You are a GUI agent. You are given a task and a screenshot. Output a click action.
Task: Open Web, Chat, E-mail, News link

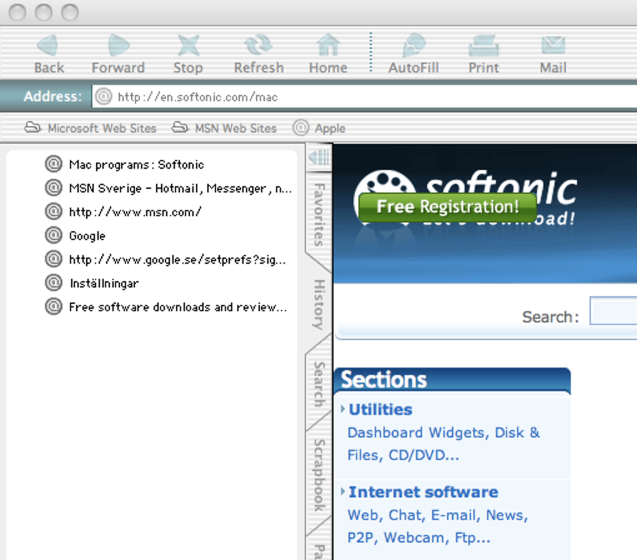[x=438, y=526]
